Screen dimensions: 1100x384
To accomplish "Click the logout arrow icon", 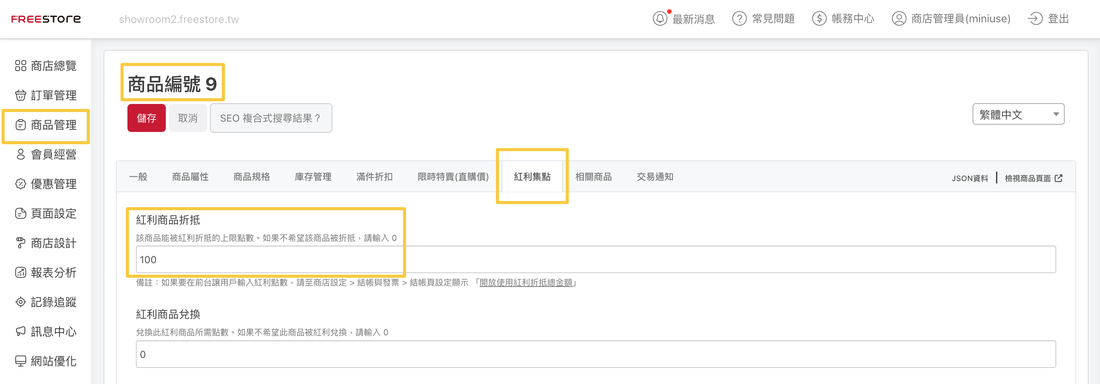I will point(1035,19).
